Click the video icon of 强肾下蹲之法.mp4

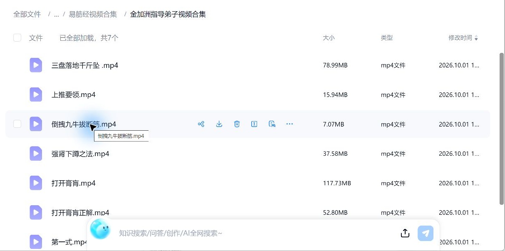click(36, 154)
